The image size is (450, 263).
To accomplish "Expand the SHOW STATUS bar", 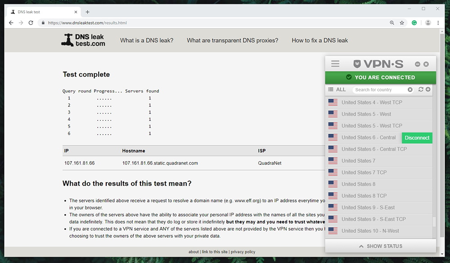I will click(381, 246).
